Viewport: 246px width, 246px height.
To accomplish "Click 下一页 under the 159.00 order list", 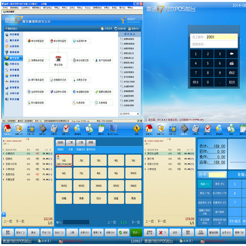I will pos(162,221).
